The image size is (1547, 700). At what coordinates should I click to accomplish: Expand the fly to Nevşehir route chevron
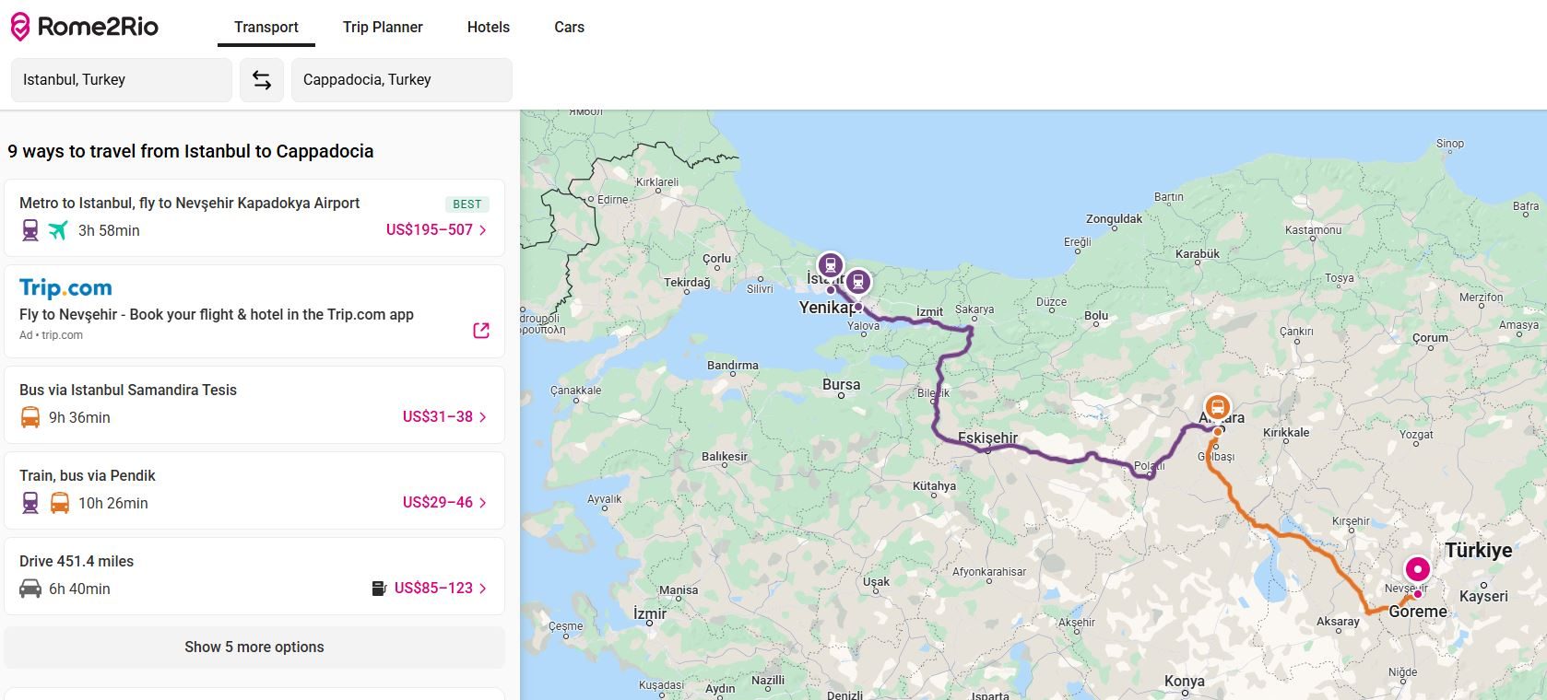click(x=483, y=230)
